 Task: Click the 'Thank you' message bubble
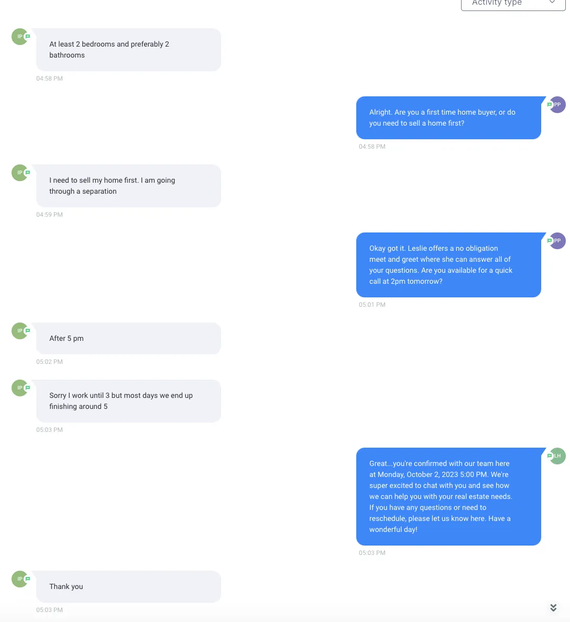128,587
